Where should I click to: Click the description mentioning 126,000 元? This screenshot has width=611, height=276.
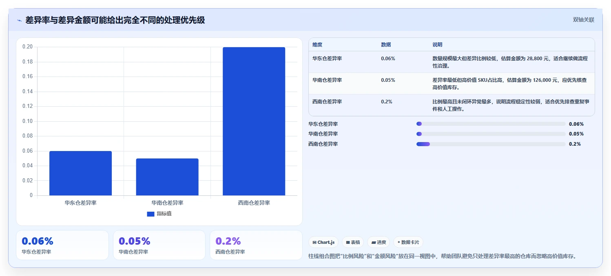(510, 83)
